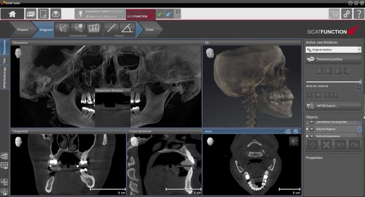Open the settings gears icon

(x=346, y=14)
